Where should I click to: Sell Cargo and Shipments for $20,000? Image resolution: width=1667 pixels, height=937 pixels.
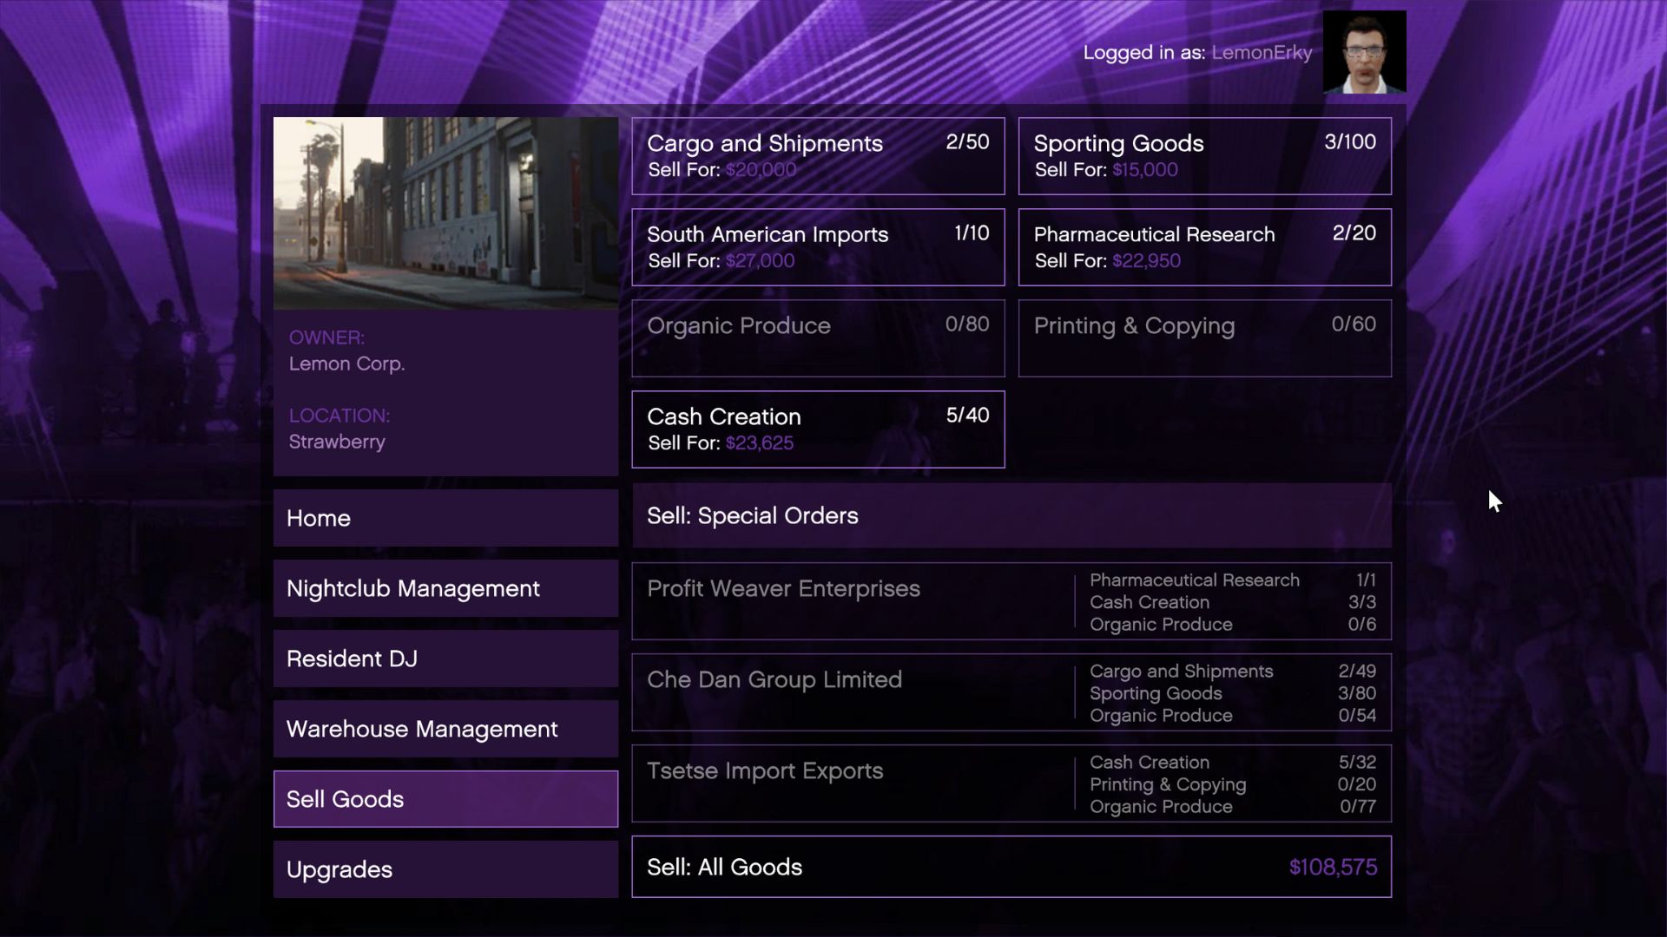point(817,156)
